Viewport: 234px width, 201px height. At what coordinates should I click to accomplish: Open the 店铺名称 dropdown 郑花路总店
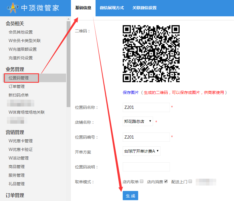pyautogui.click(x=138, y=121)
